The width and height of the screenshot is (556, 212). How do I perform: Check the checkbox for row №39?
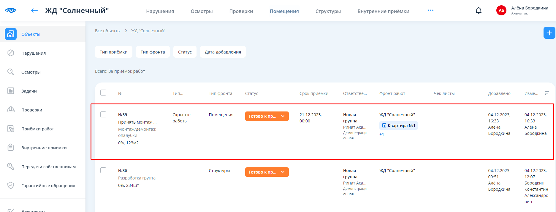pos(103,114)
